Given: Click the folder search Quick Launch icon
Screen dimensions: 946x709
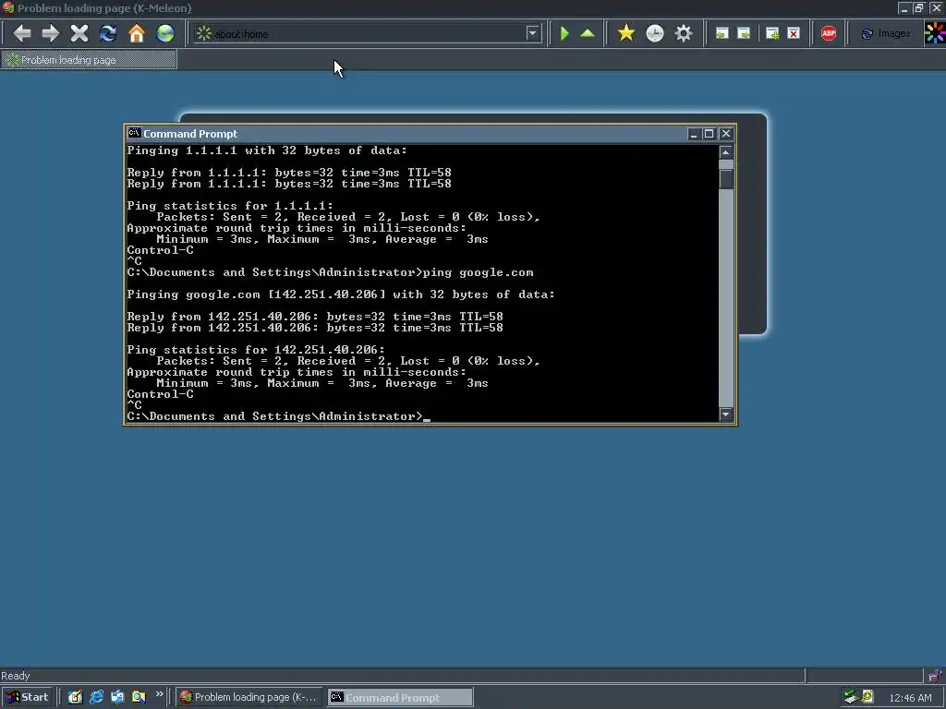Looking at the screenshot, I should (139, 697).
